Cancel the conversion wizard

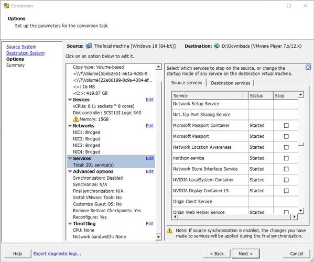tap(297, 254)
